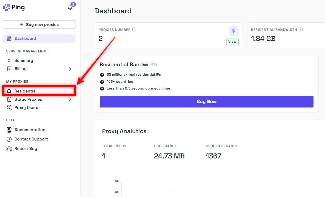Expand the Static Proxies chevron
The image size is (325, 197).
[70, 100]
